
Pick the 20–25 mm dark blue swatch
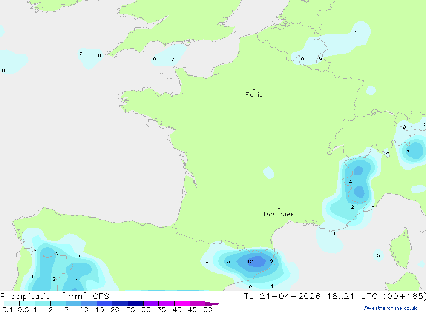(x=120, y=303)
